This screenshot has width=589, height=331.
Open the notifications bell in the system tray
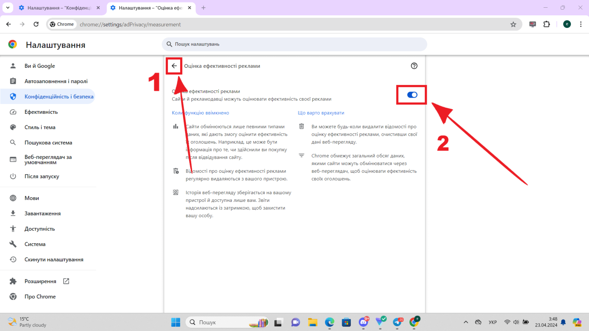(563, 322)
